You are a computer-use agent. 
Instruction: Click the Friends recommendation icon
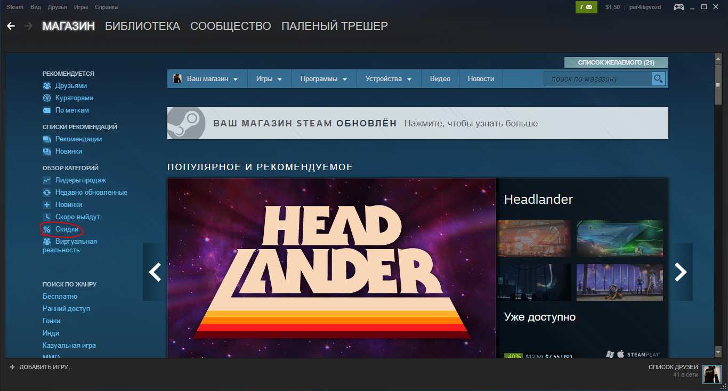pyautogui.click(x=47, y=86)
